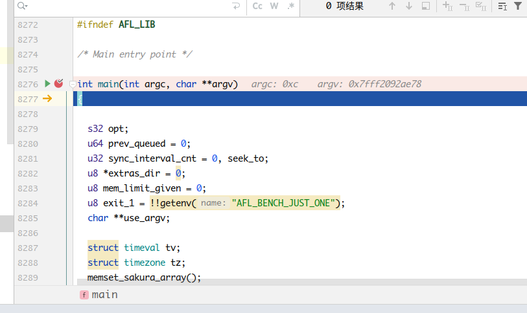Click green run arrow on line 8276
The height and width of the screenshot is (313, 527).
click(47, 83)
